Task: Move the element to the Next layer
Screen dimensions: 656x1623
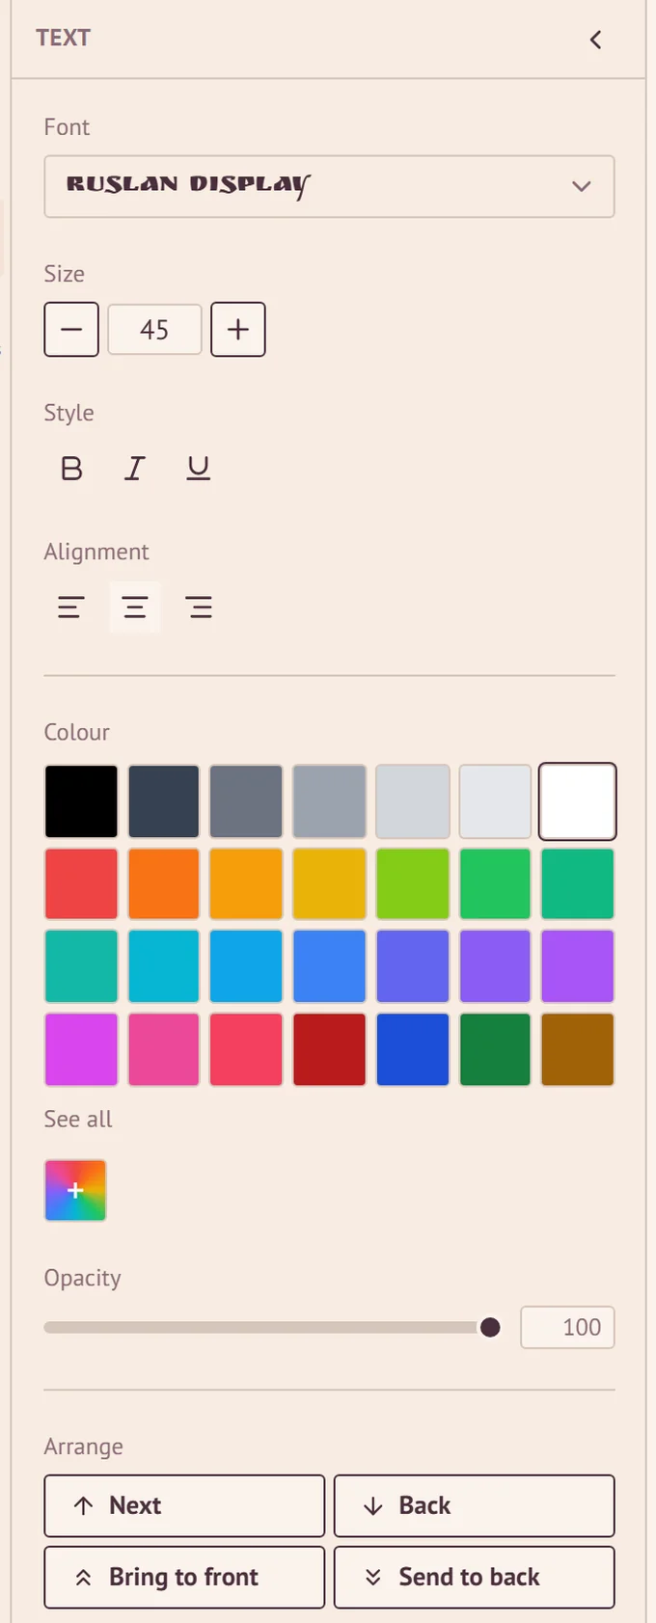Action: (x=184, y=1505)
